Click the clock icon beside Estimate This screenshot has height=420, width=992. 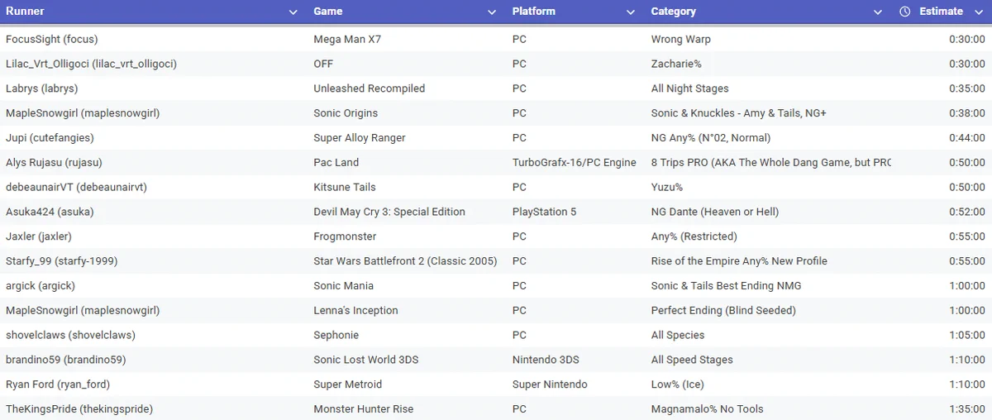[x=905, y=12]
